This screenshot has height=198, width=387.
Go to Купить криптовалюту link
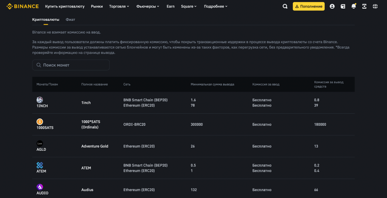tap(65, 6)
